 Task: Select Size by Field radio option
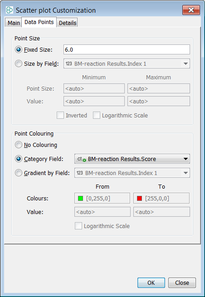(x=19, y=63)
